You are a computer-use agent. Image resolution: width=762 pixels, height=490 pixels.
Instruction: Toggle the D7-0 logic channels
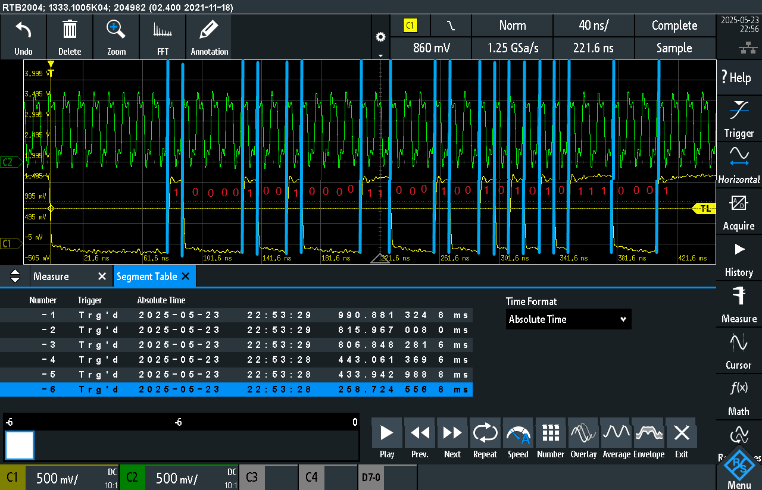pyautogui.click(x=387, y=478)
